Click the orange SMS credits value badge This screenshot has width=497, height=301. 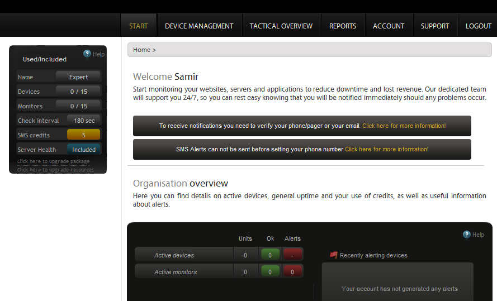(83, 135)
